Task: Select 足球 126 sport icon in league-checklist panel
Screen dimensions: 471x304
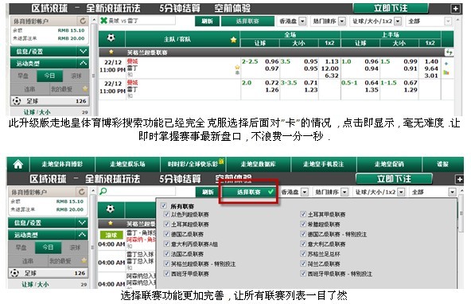Action: point(14,273)
